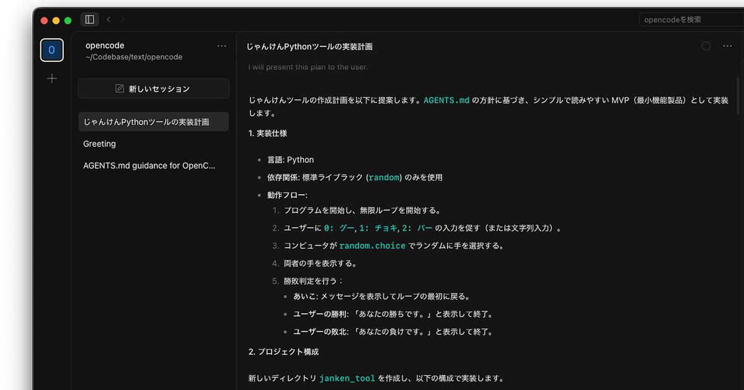Add a new project with plus icon
This screenshot has height=390, width=744.
[x=52, y=79]
